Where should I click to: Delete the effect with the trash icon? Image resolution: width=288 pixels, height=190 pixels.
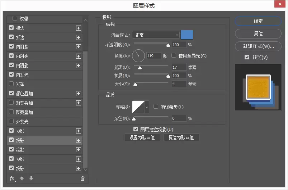click(x=82, y=178)
